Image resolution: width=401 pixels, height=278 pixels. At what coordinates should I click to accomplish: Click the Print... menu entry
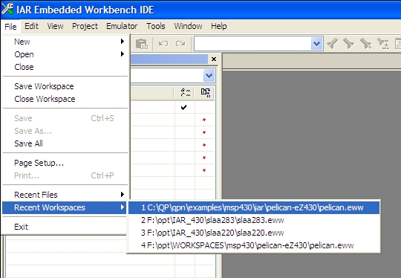pos(65,175)
